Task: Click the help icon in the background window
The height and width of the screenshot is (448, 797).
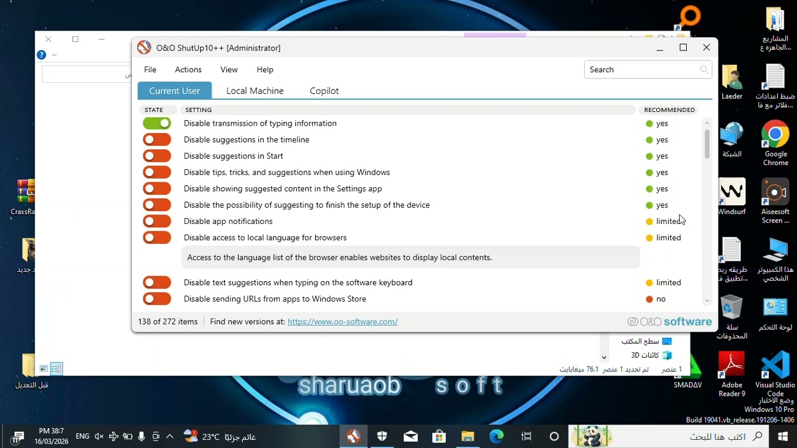Action: [x=42, y=55]
